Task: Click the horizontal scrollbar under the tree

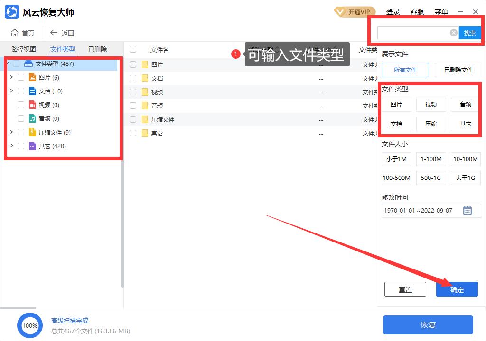Action: tap(19, 308)
